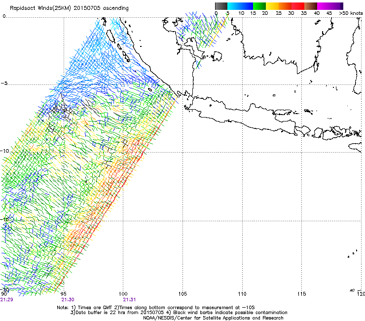Click the red 30-35 knots legend color segment

click(x=298, y=6)
